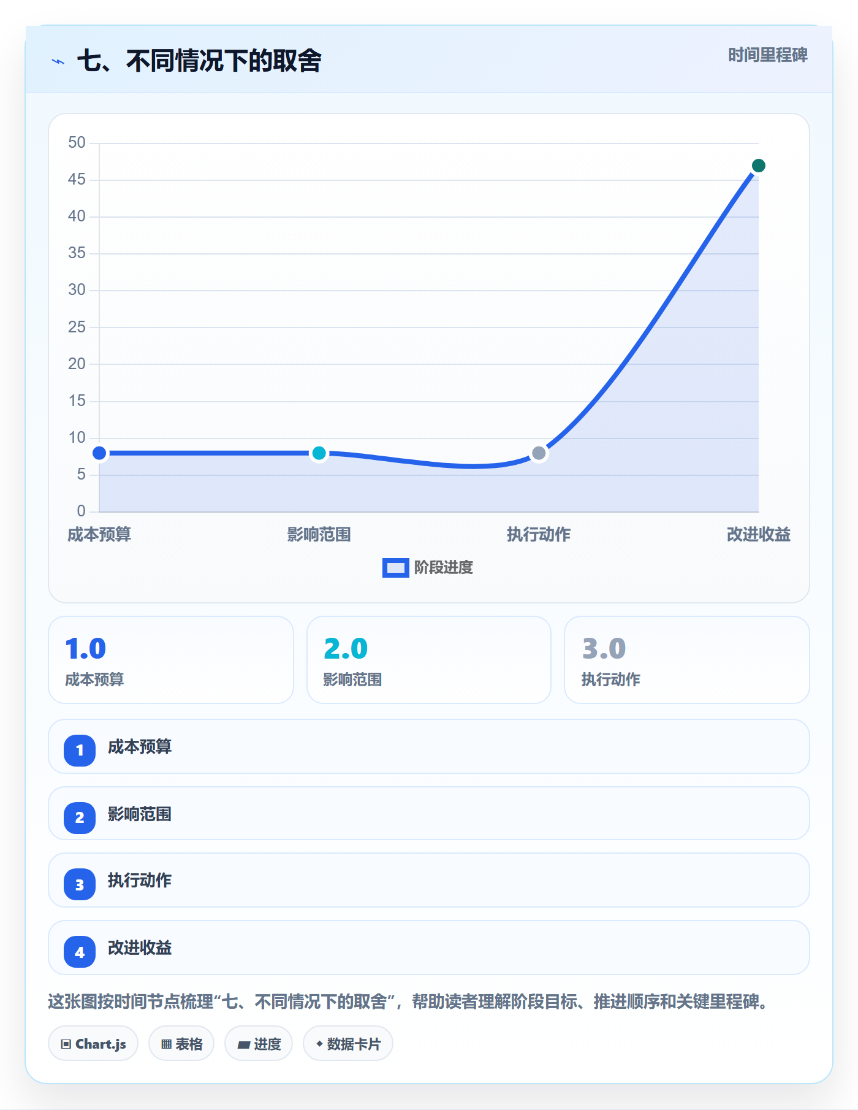Click the heading 七、不同情况下的取舍
The image size is (858, 1110).
[199, 61]
